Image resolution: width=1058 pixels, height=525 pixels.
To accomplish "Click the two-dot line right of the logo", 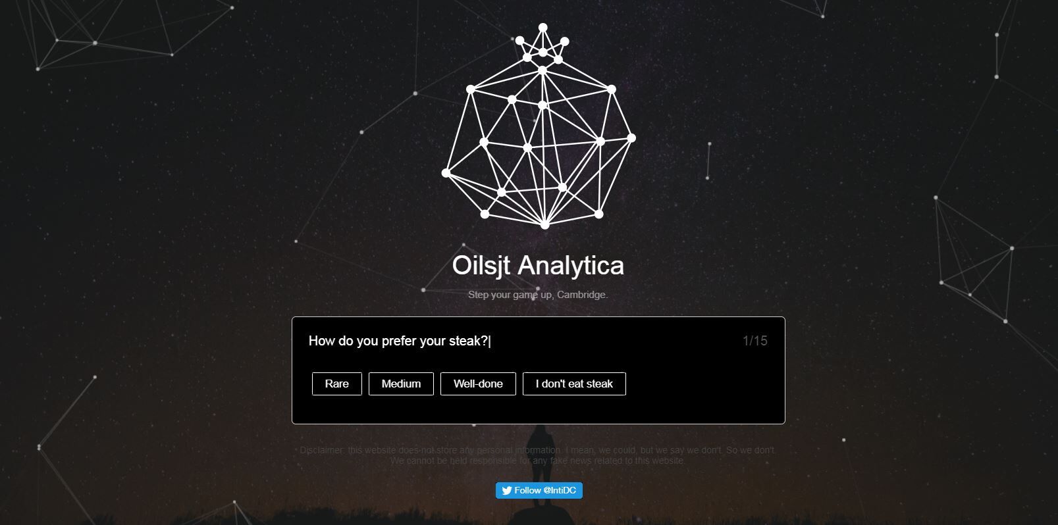I will (708, 161).
